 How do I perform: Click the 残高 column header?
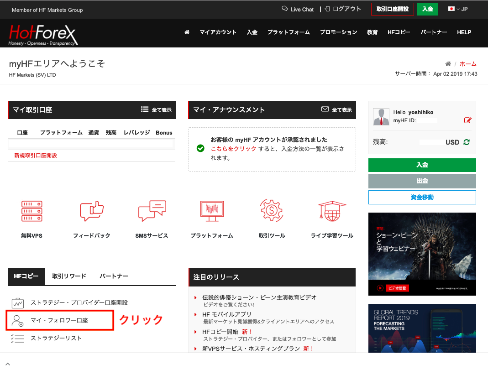111,132
